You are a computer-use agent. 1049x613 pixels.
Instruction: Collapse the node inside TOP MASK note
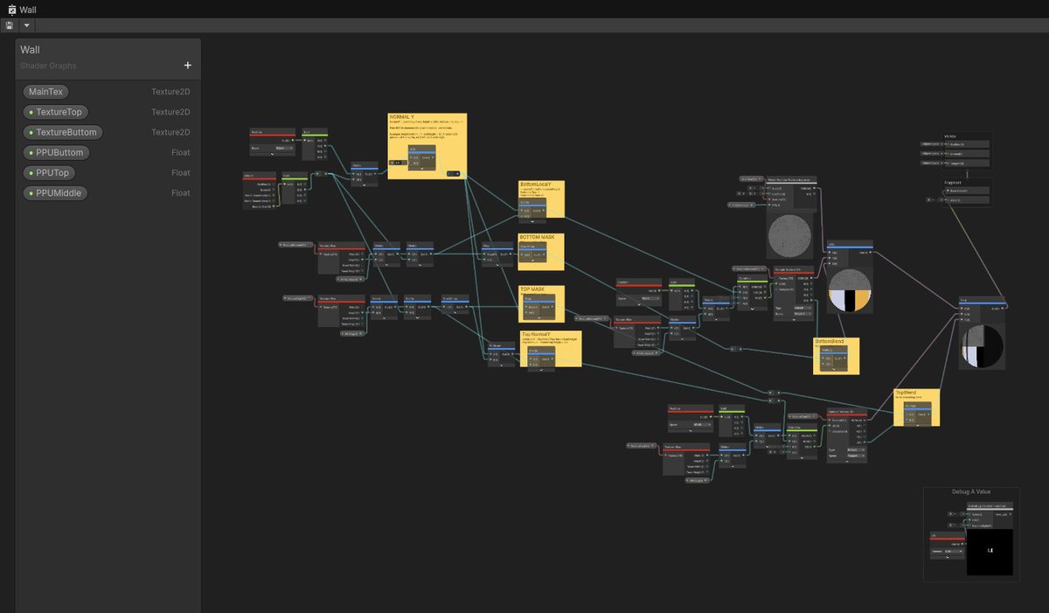coord(538,317)
